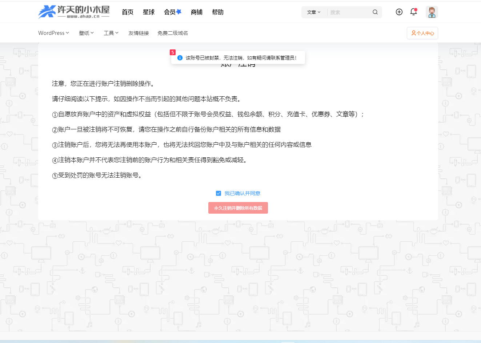This screenshot has height=343, width=481.
Task: Click the plus icon to create content
Action: coord(399,12)
